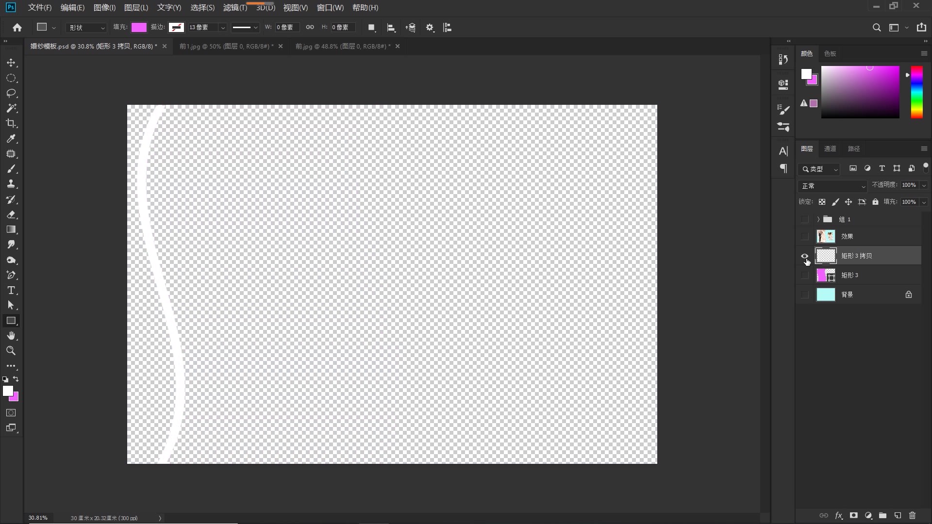
Task: Select the Move tool
Action: point(11,63)
